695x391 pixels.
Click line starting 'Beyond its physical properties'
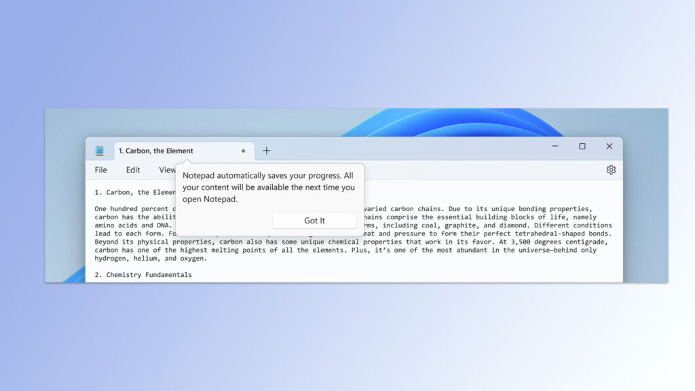351,242
